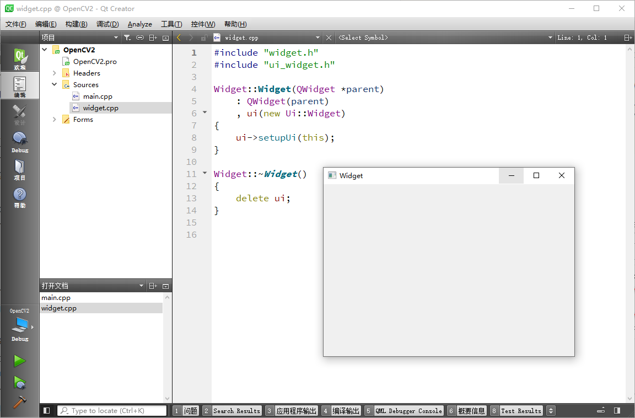
Task: Show the QML Debugger Console pane
Action: (403, 411)
